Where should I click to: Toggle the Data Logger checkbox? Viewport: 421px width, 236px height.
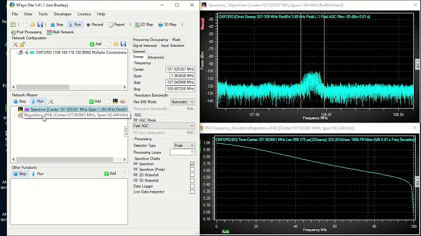[192, 186]
